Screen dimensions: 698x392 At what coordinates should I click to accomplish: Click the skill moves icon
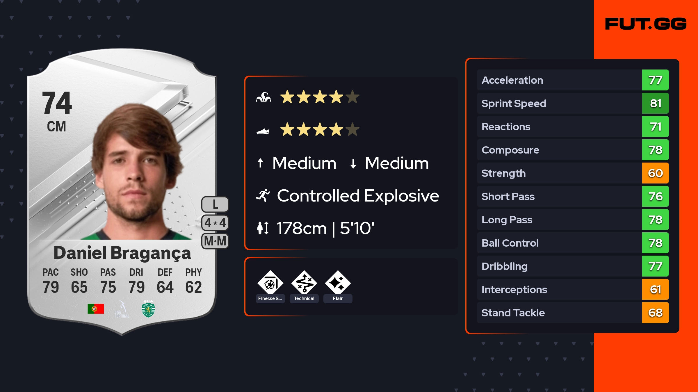point(263,97)
